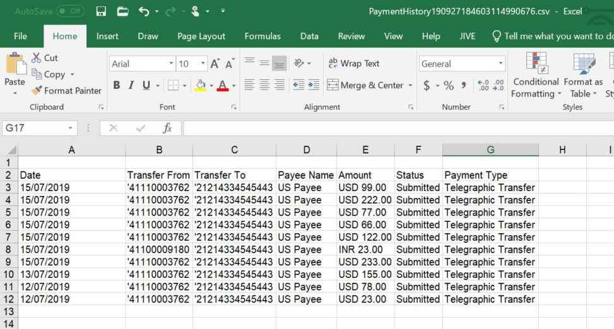Click the Save icon in title bar
Image resolution: width=614 pixels, height=329 pixels.
pyautogui.click(x=101, y=11)
